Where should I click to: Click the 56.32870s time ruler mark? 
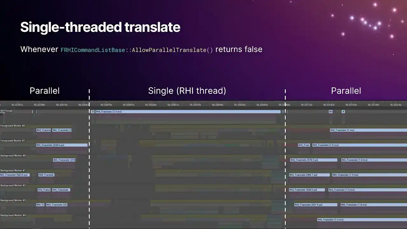pyautogui.click(x=106, y=105)
